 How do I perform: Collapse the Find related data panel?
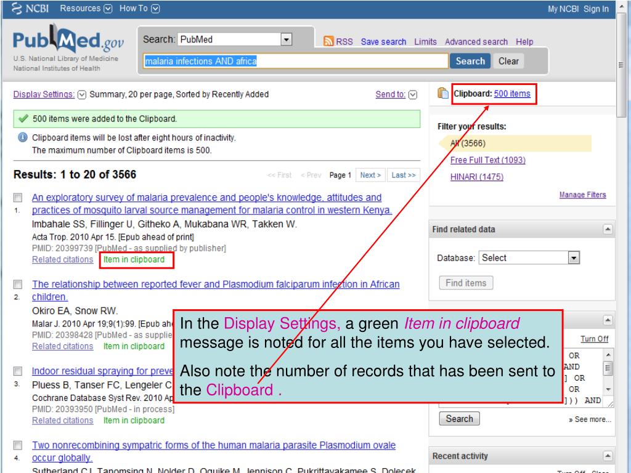(x=608, y=229)
